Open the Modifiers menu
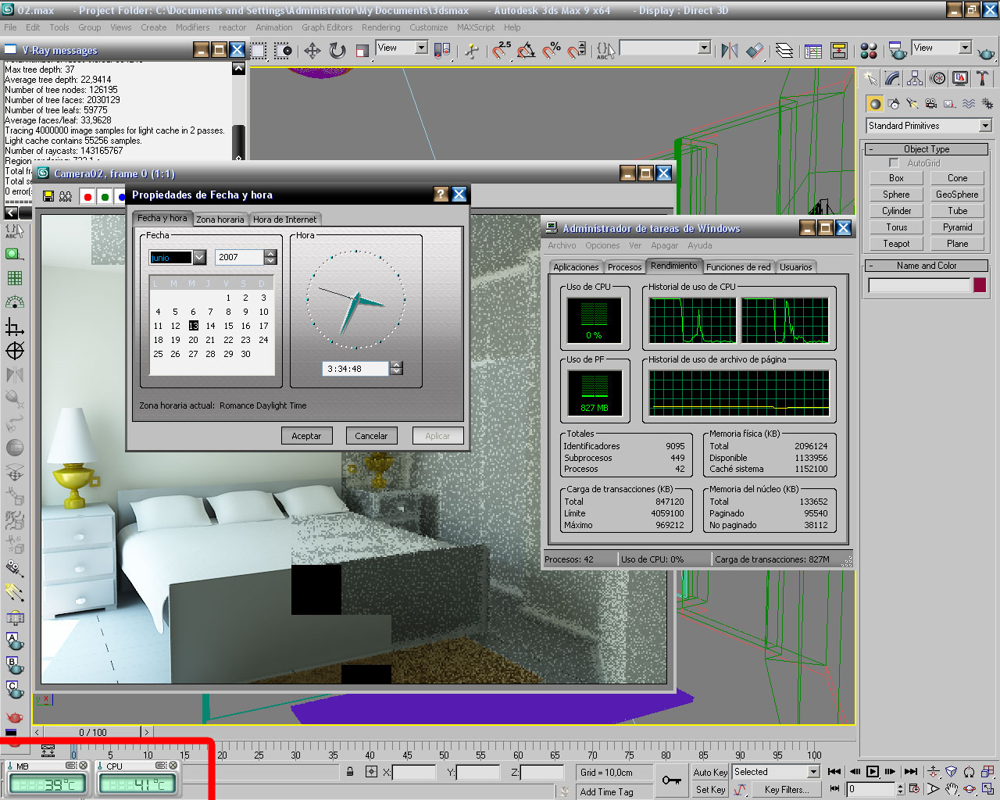The image size is (1000, 800). pos(192,27)
